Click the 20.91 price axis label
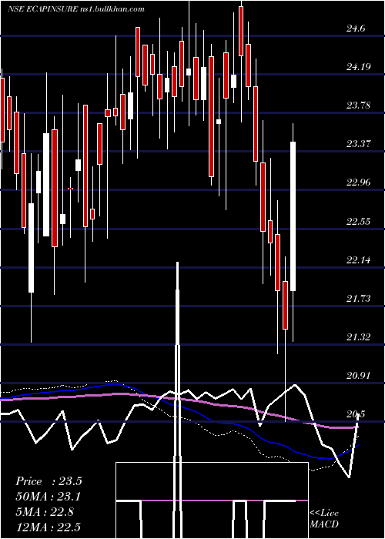385x539 pixels. (359, 376)
